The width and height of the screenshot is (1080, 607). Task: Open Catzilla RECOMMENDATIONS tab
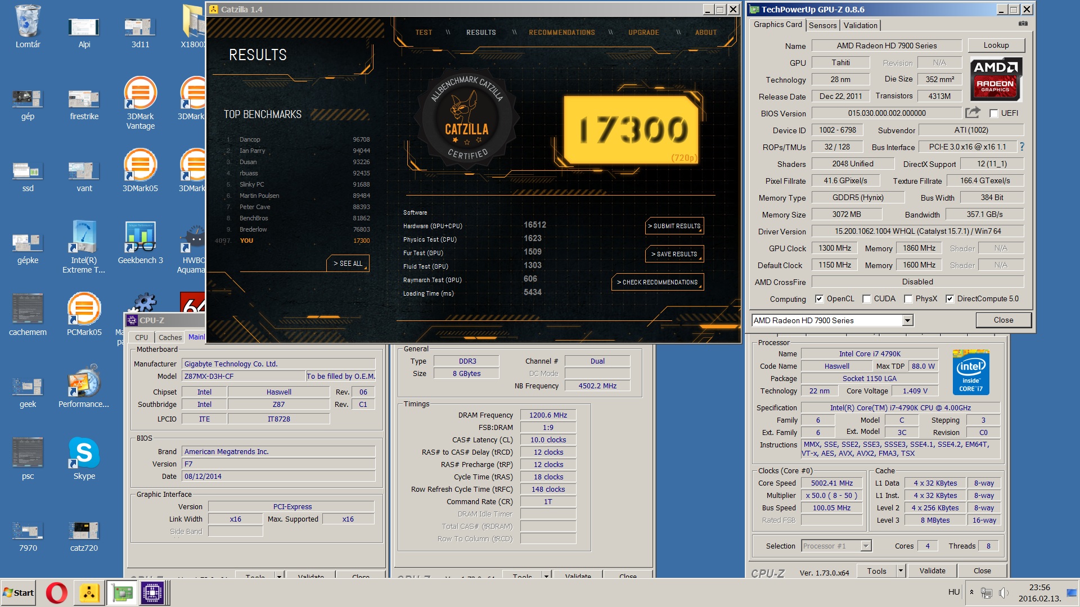561,33
